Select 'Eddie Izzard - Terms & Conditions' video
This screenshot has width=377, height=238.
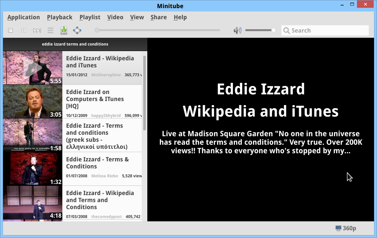(97, 162)
